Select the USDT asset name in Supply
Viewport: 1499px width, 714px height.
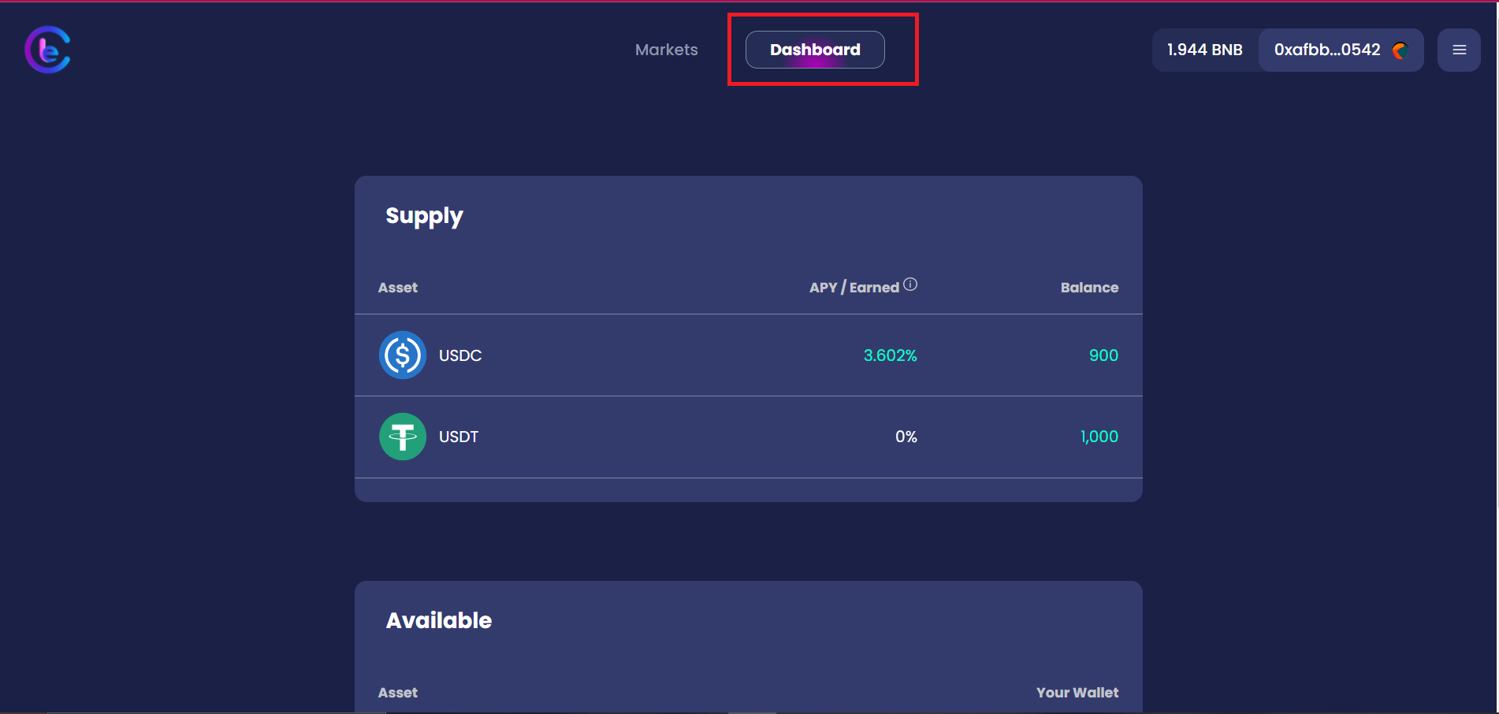click(x=459, y=437)
